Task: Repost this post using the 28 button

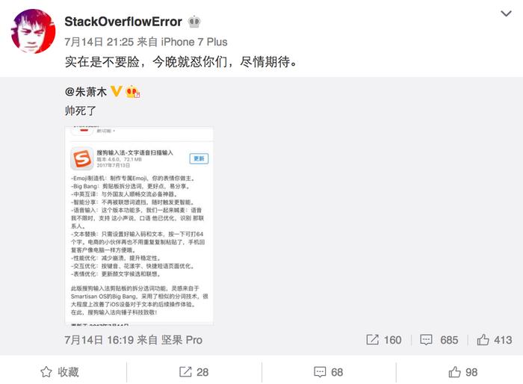Action: pos(194,372)
